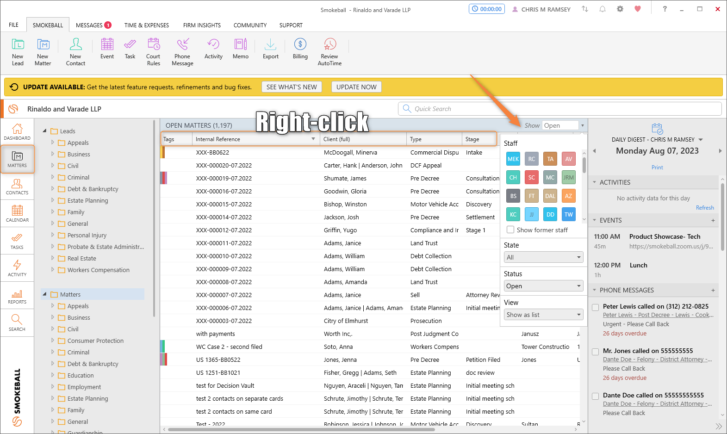The width and height of the screenshot is (727, 434).
Task: Add a New Contact
Action: click(75, 52)
